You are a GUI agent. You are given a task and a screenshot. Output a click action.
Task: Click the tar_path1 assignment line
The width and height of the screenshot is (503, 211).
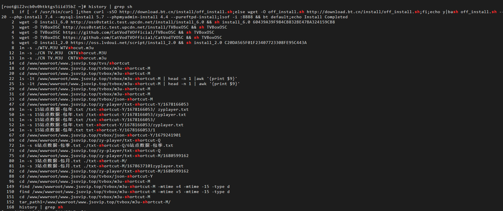(x=95, y=202)
